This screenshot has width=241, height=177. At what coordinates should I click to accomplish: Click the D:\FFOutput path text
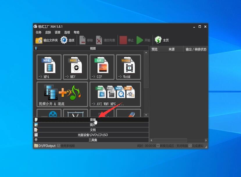[x=47, y=146]
